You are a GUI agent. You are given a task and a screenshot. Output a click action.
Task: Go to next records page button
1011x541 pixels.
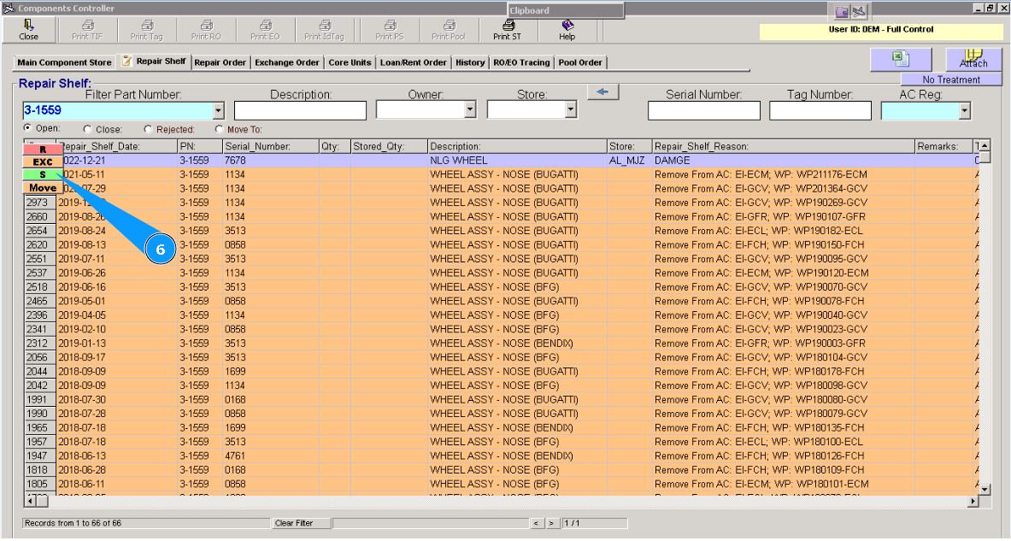tap(552, 523)
